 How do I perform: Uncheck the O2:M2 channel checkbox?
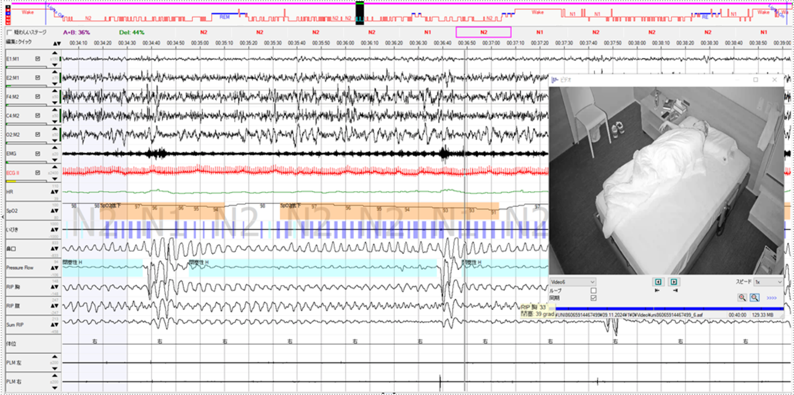(38, 134)
